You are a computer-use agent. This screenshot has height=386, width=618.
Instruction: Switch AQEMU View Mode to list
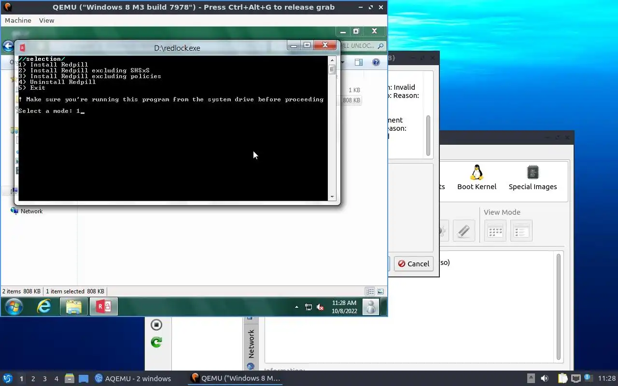click(521, 231)
